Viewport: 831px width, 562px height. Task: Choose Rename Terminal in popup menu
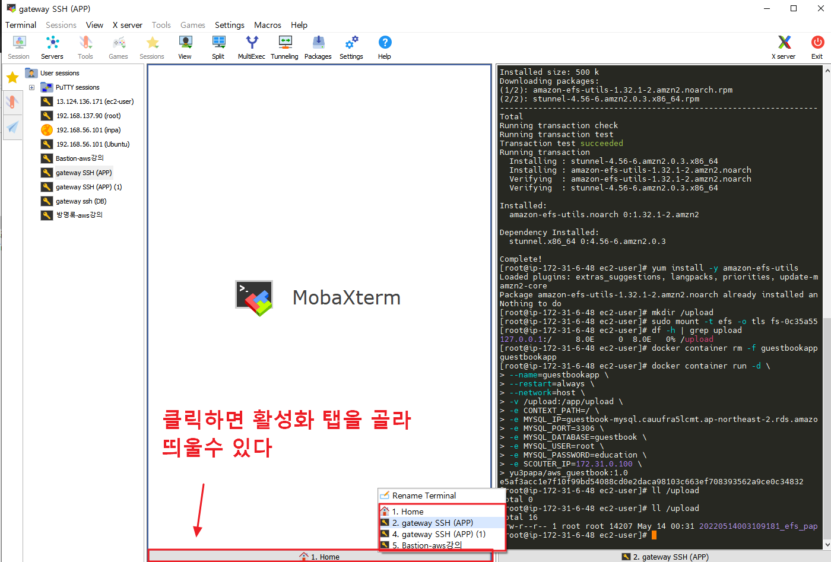[x=442, y=496]
